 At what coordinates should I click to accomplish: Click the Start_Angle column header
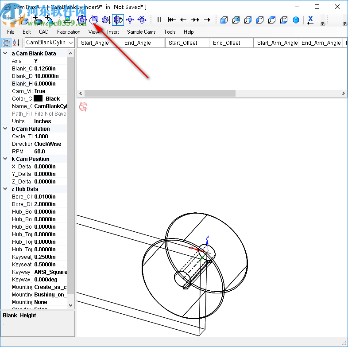pyautogui.click(x=99, y=43)
